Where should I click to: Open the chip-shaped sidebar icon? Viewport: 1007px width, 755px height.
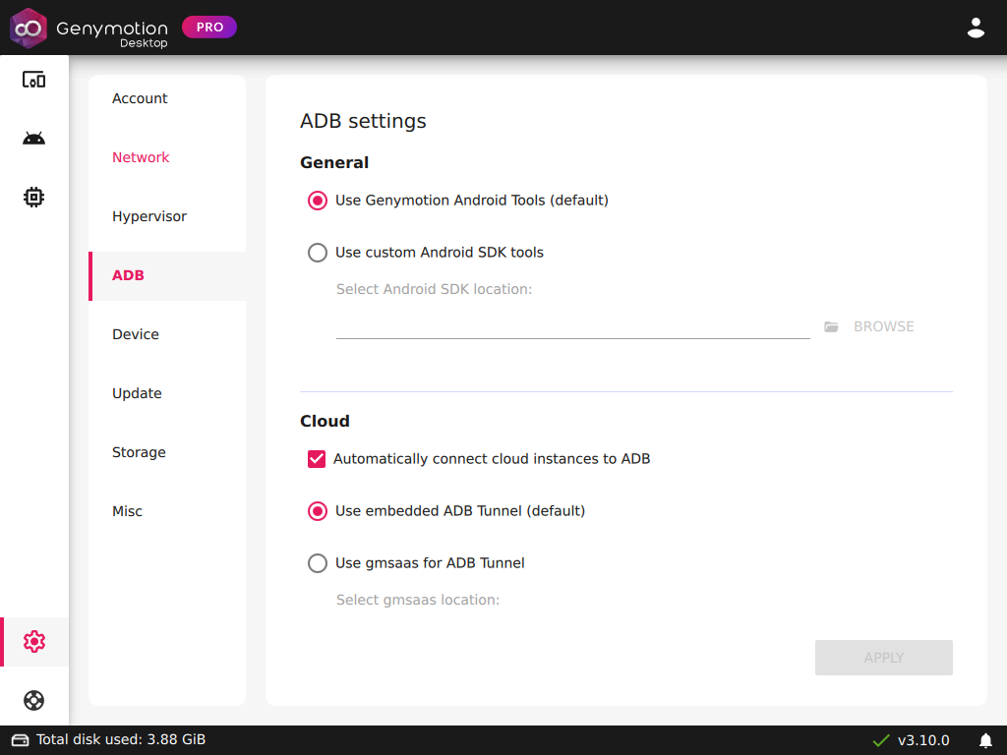pyautogui.click(x=34, y=197)
